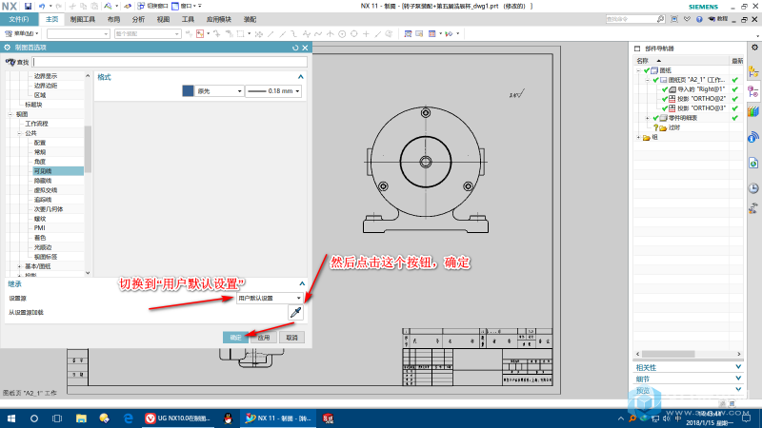Viewport: 762px width, 428px height.
Task: Click the 查找 search input field
Action: (x=170, y=62)
